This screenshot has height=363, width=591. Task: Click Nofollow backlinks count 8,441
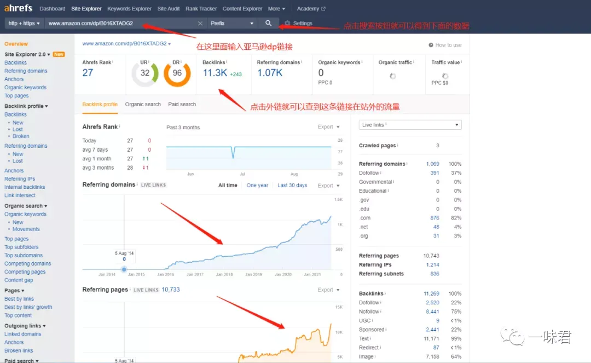pyautogui.click(x=432, y=312)
